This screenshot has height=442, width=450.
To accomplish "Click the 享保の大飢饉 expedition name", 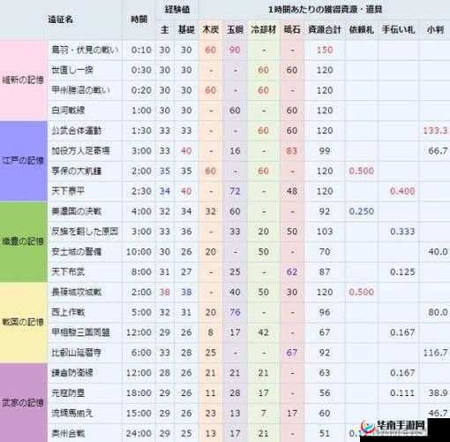I will 77,171.
